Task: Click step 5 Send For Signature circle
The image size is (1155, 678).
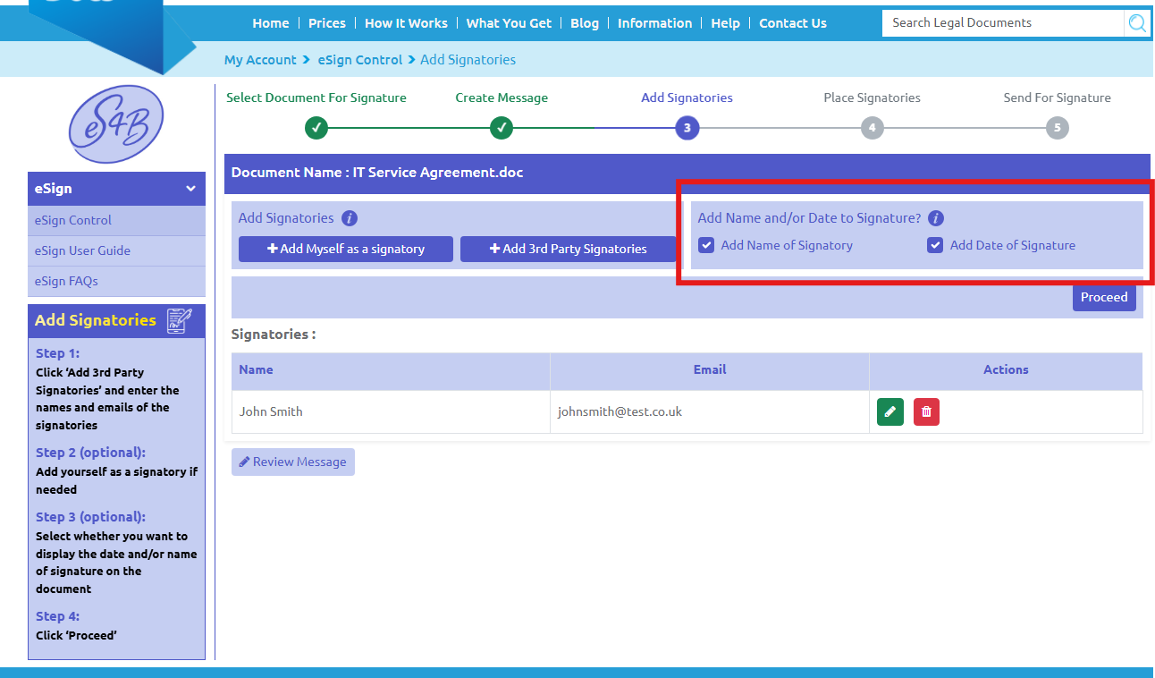Action: [x=1057, y=128]
